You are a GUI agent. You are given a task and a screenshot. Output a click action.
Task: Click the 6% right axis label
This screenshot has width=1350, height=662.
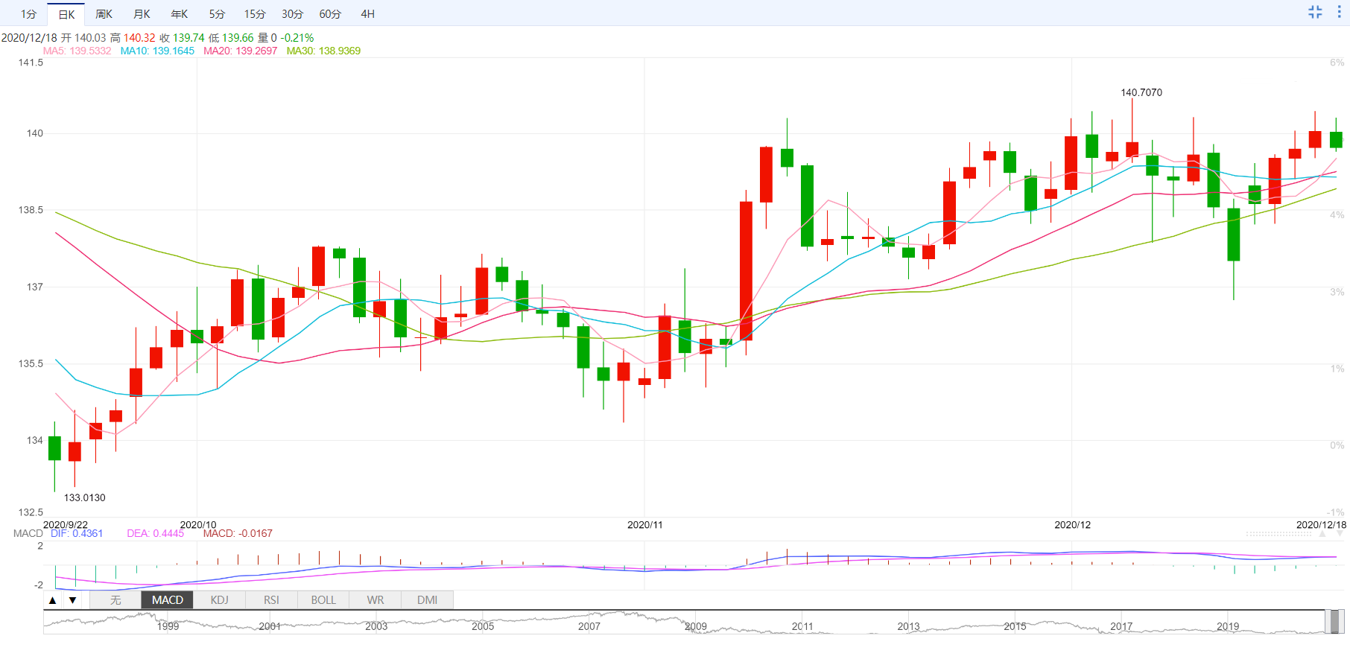point(1337,63)
